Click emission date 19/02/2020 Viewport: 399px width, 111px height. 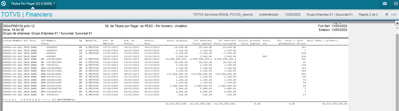(110, 62)
